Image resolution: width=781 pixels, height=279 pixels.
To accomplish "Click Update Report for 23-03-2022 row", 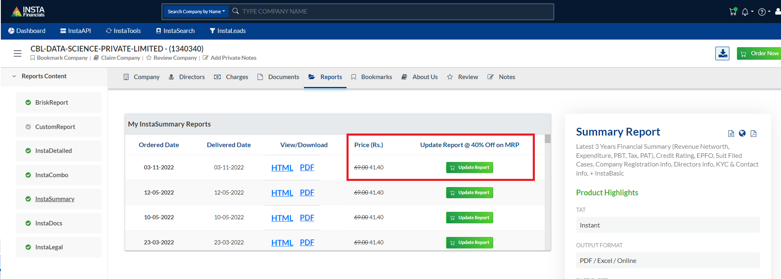I will pos(470,243).
